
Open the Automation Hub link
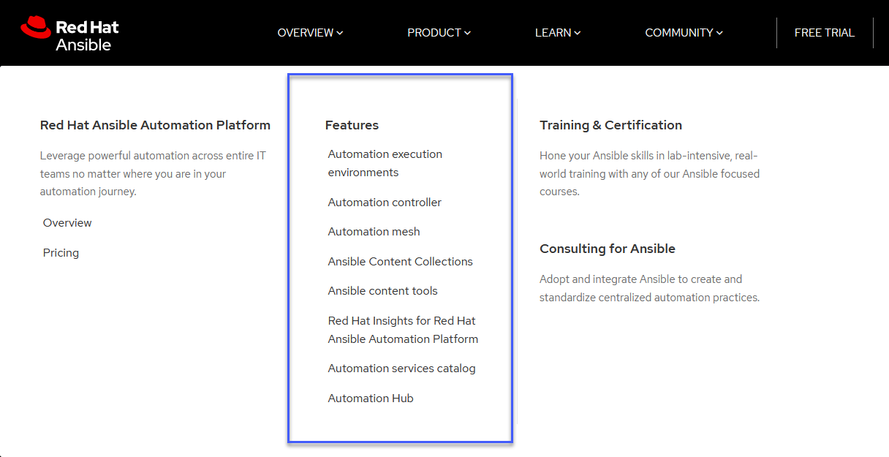[x=371, y=398]
